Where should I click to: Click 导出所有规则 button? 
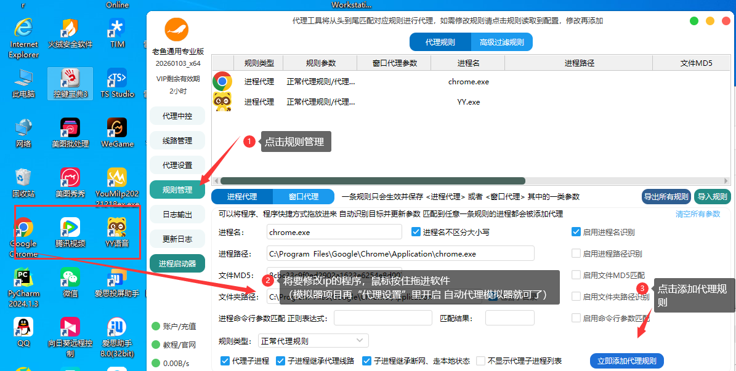(x=666, y=197)
